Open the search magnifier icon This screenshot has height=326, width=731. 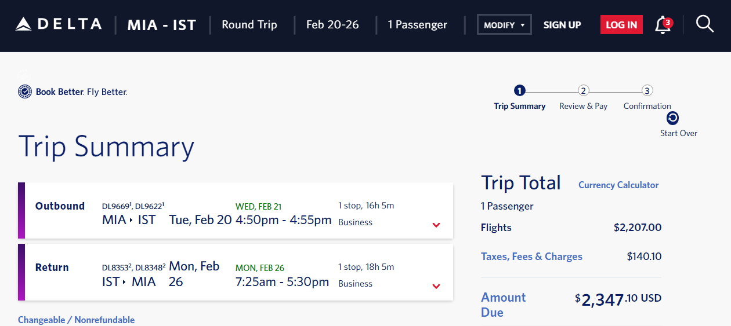pos(705,24)
